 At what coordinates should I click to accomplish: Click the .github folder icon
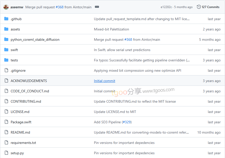point(6,19)
